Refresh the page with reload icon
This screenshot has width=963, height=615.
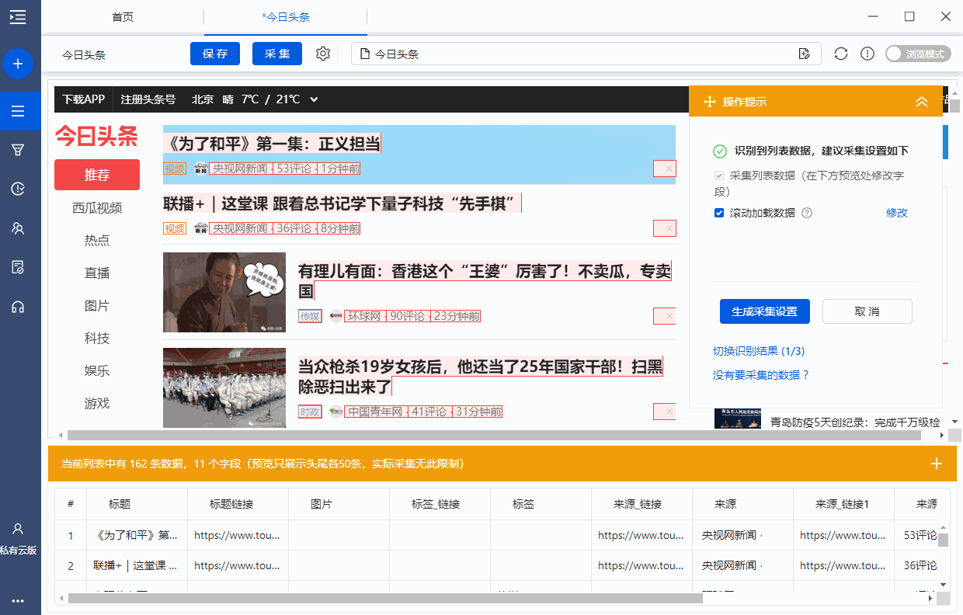click(x=840, y=54)
